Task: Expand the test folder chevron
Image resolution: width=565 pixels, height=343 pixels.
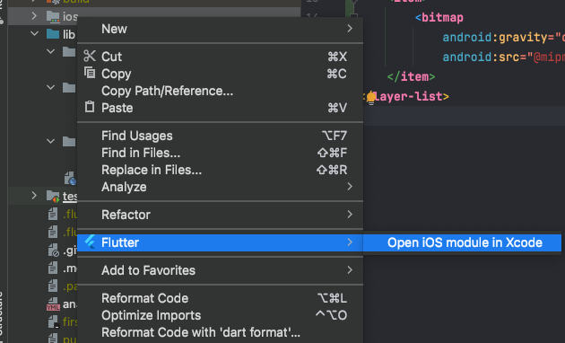Action: click(34, 196)
